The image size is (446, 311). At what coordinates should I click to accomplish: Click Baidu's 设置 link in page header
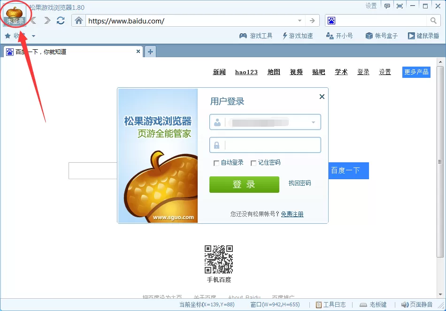pos(385,72)
